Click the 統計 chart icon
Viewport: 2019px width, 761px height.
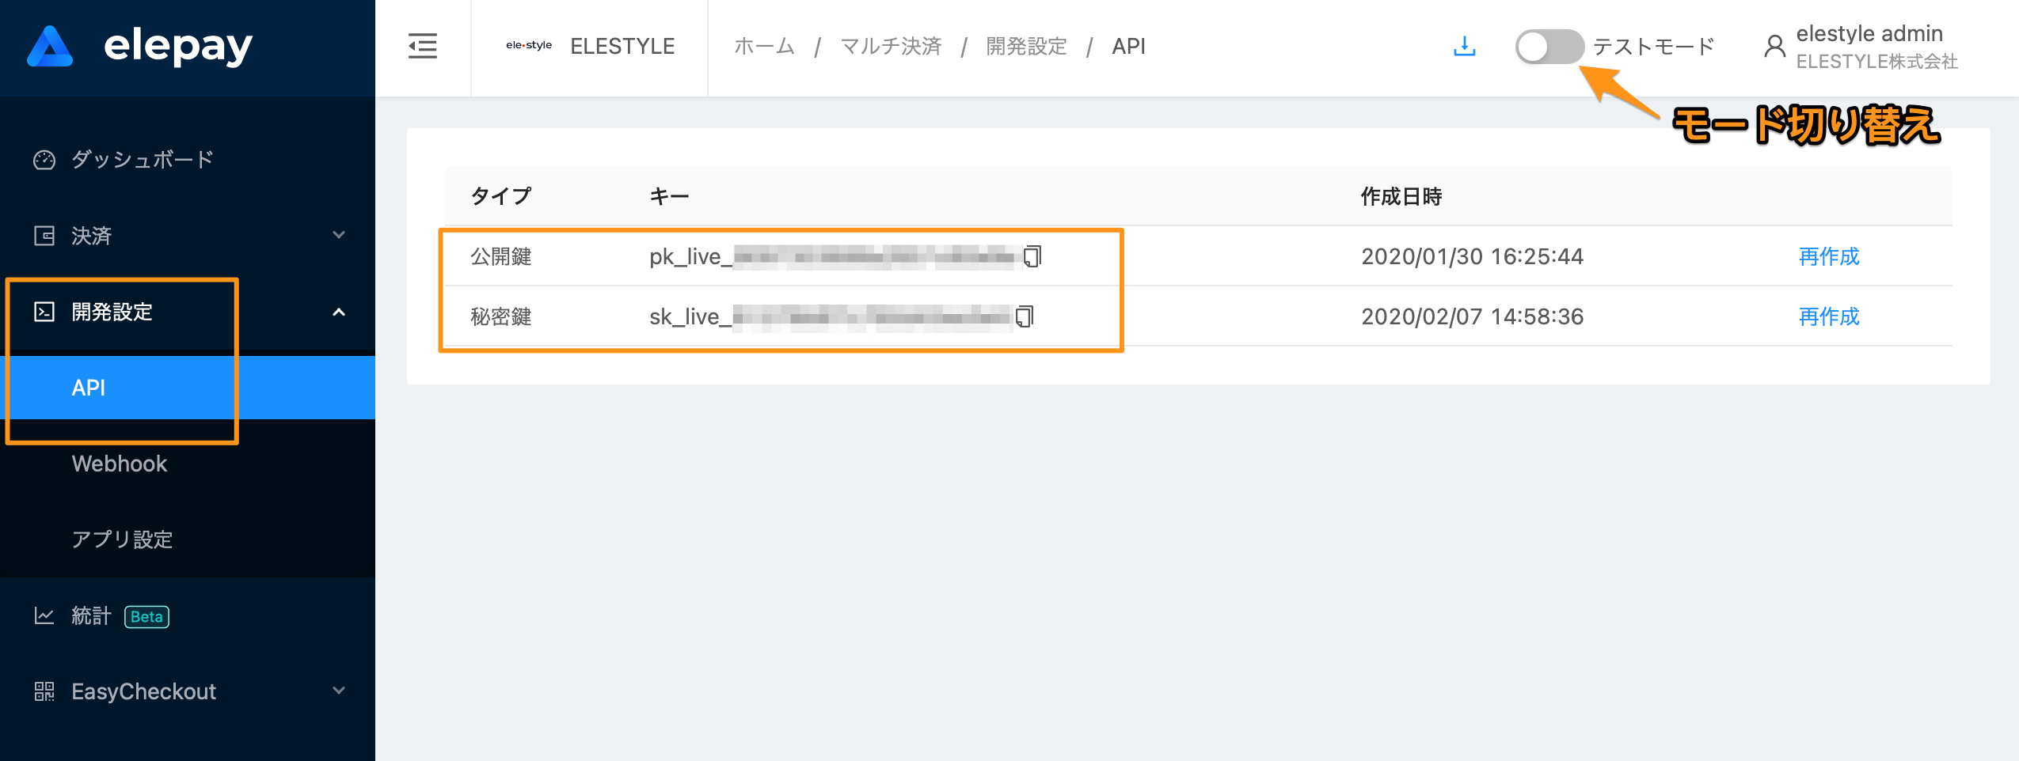coord(44,615)
